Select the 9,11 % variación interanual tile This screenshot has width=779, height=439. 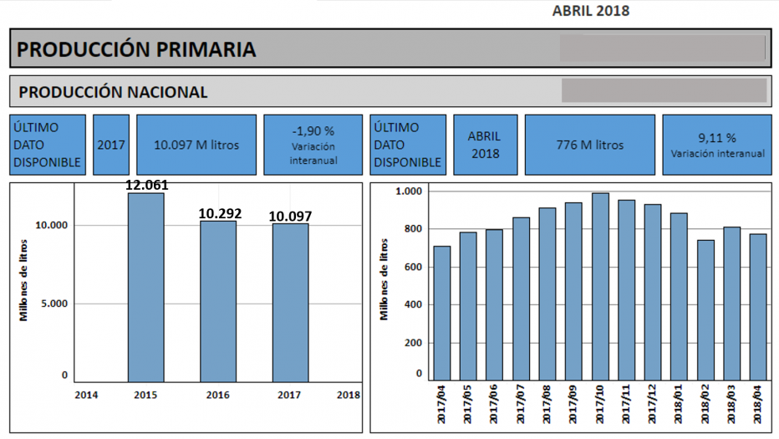[x=717, y=145]
